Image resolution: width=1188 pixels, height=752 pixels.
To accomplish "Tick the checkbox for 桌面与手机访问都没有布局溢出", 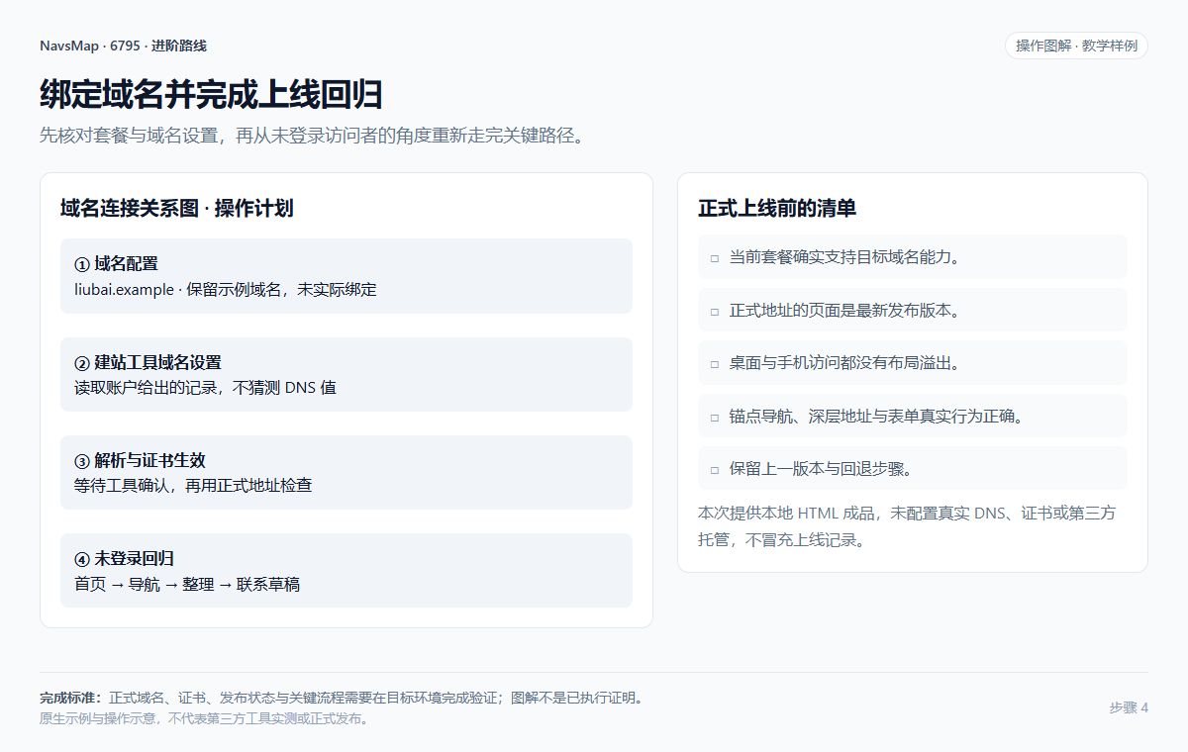I will pyautogui.click(x=714, y=363).
